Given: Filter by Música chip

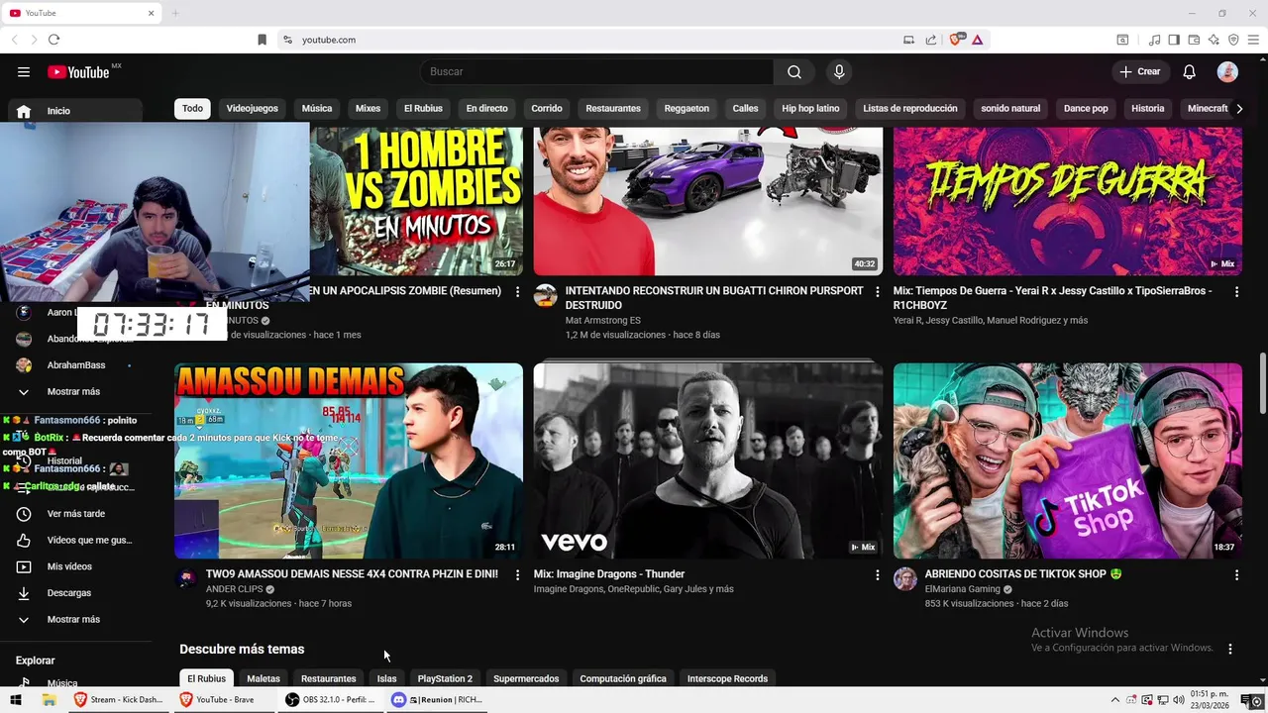Looking at the screenshot, I should [317, 108].
